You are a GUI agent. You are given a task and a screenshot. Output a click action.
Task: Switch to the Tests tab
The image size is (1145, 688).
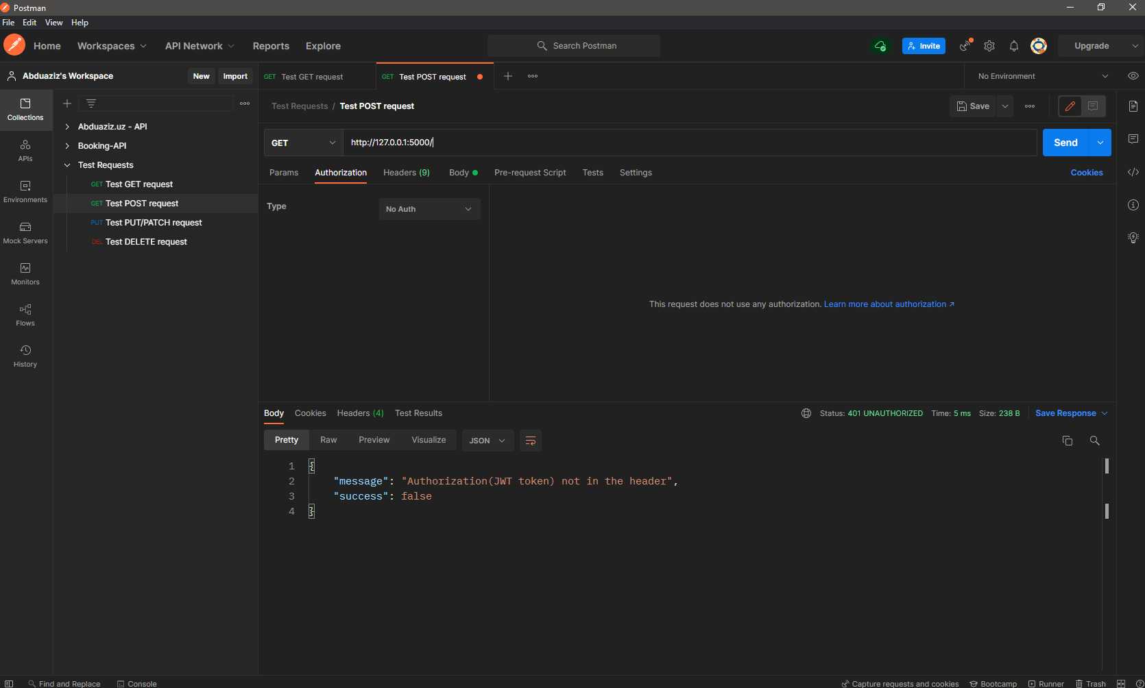pos(593,173)
